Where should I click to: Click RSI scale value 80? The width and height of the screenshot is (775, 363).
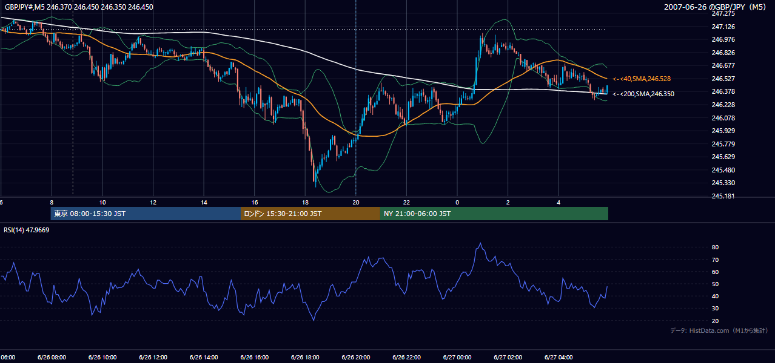716,247
